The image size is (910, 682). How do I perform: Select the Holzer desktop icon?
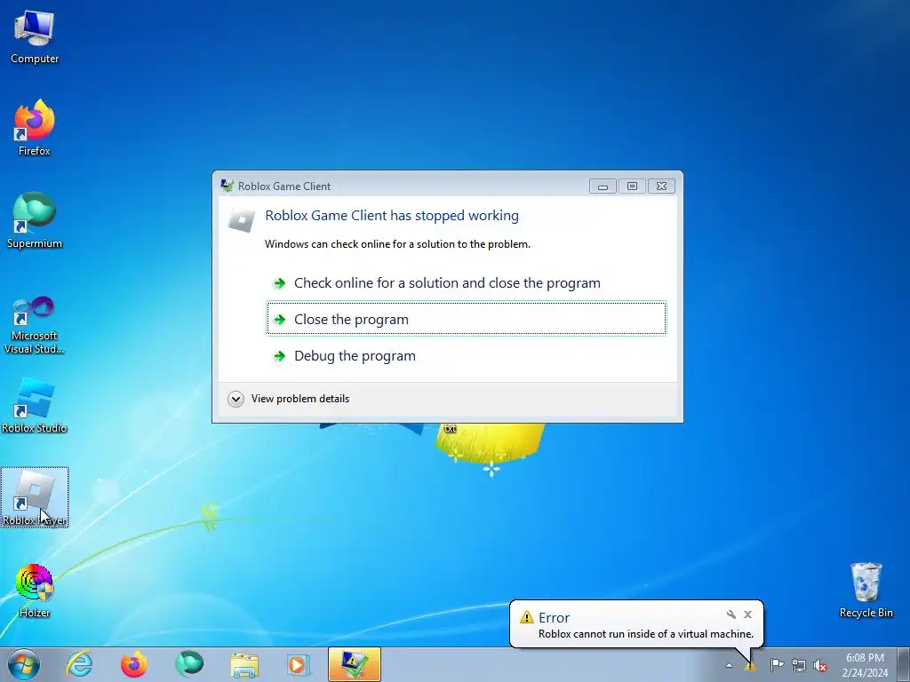35,591
